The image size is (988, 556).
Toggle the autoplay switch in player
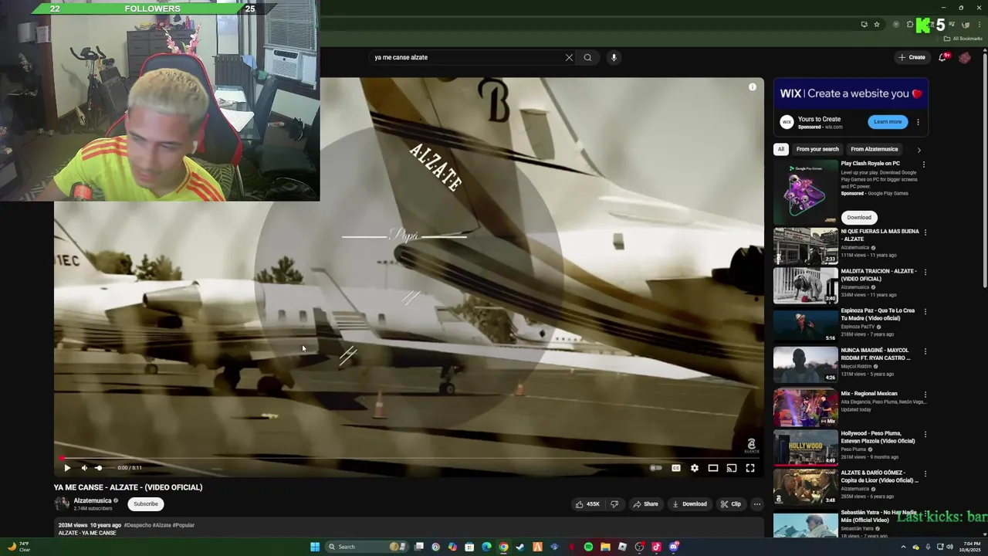(656, 468)
